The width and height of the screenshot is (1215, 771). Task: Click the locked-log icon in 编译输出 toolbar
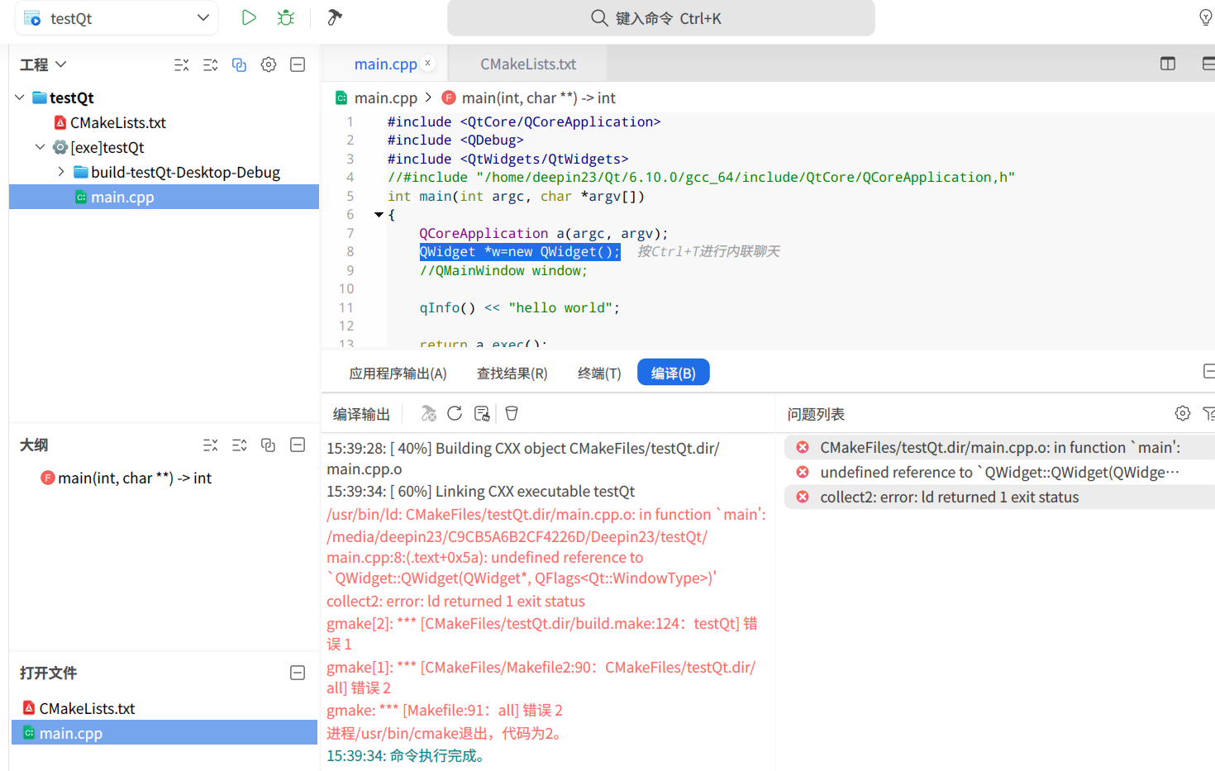coord(482,413)
